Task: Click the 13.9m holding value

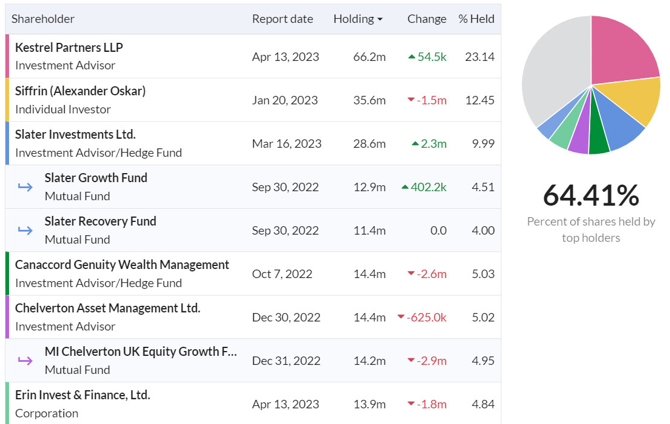Action: (369, 404)
